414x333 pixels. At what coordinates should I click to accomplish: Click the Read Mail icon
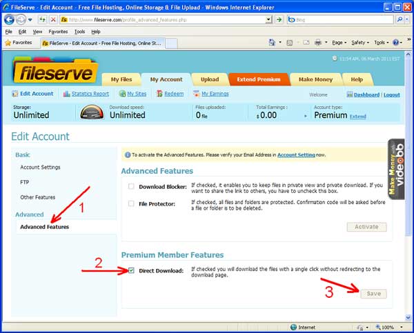click(x=306, y=43)
